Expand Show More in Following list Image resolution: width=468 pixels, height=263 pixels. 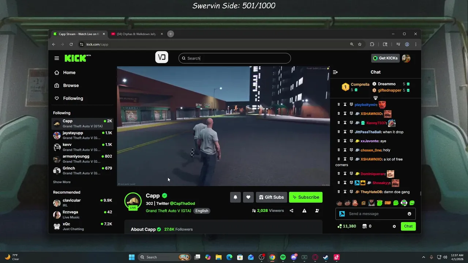click(x=62, y=182)
